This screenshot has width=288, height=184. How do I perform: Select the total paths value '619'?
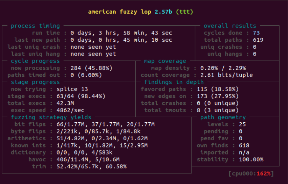pos(258,40)
